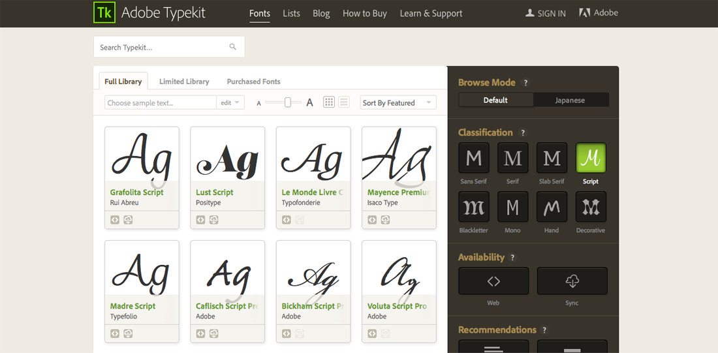Click the small A size label
Image resolution: width=718 pixels, height=353 pixels.
[258, 104]
